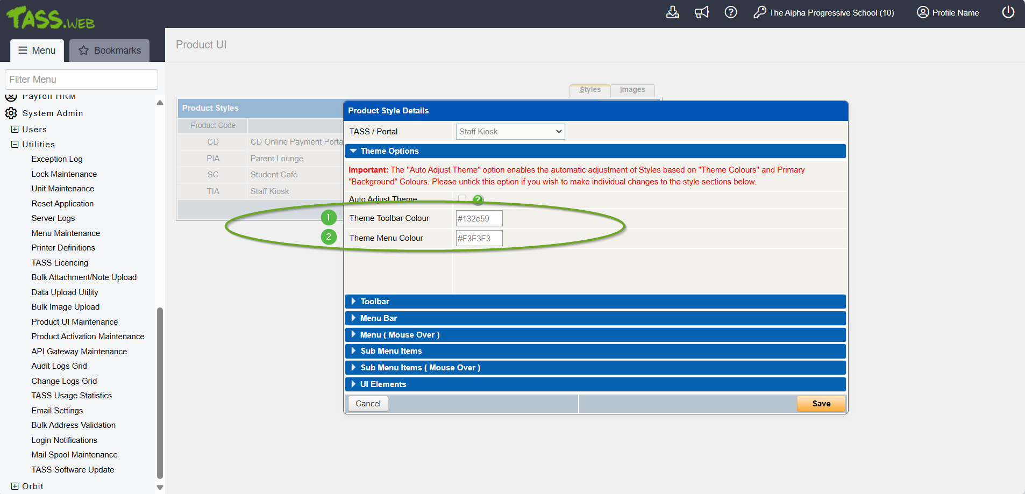
Task: Click the System Admin gear icon
Action: click(x=11, y=113)
